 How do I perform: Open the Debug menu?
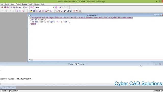[x=24, y=4]
